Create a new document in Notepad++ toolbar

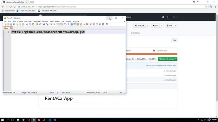[5, 24]
